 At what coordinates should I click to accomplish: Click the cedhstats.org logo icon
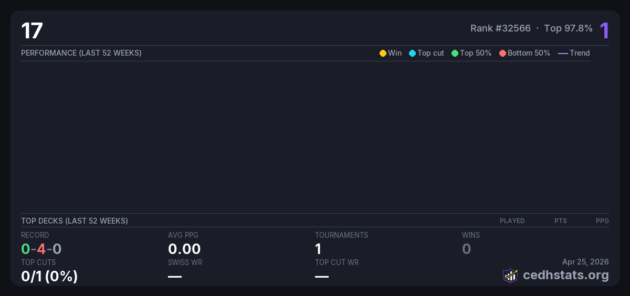pyautogui.click(x=510, y=275)
